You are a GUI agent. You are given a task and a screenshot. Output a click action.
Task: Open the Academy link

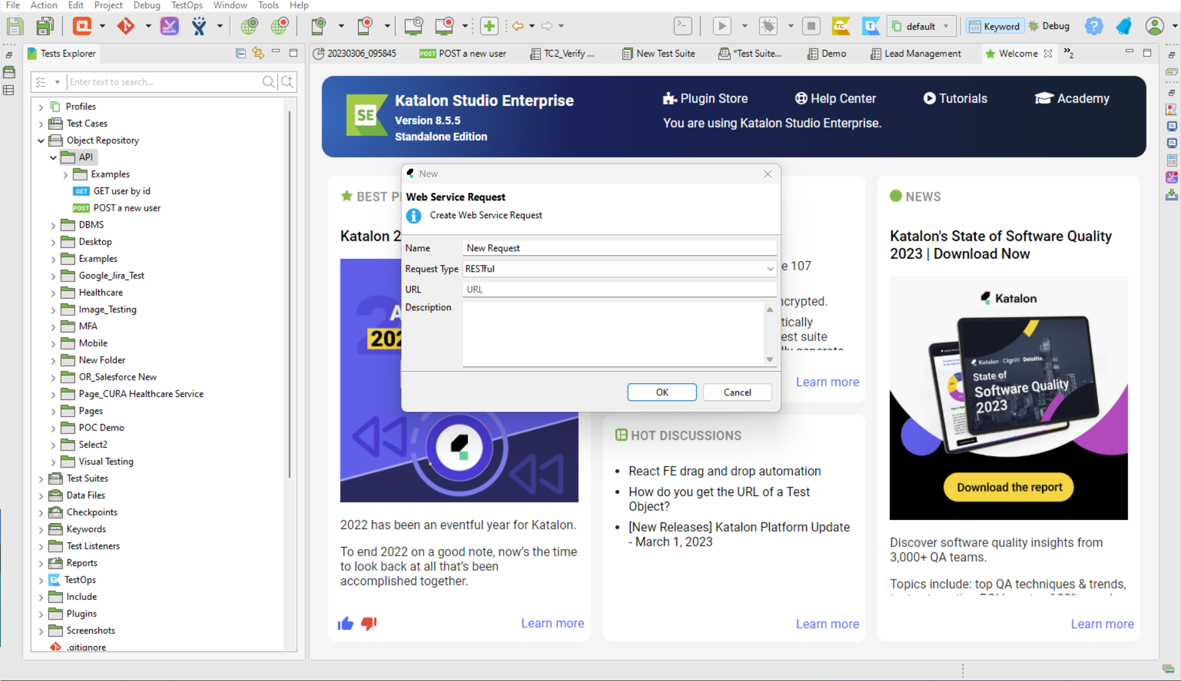[x=1072, y=98]
